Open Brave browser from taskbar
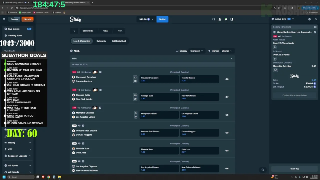Image resolution: width=320 pixels, height=180 pixels. [43, 177]
